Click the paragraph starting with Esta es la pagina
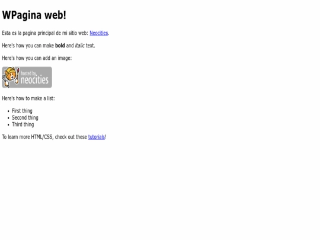The height and width of the screenshot is (240, 320). click(56, 33)
